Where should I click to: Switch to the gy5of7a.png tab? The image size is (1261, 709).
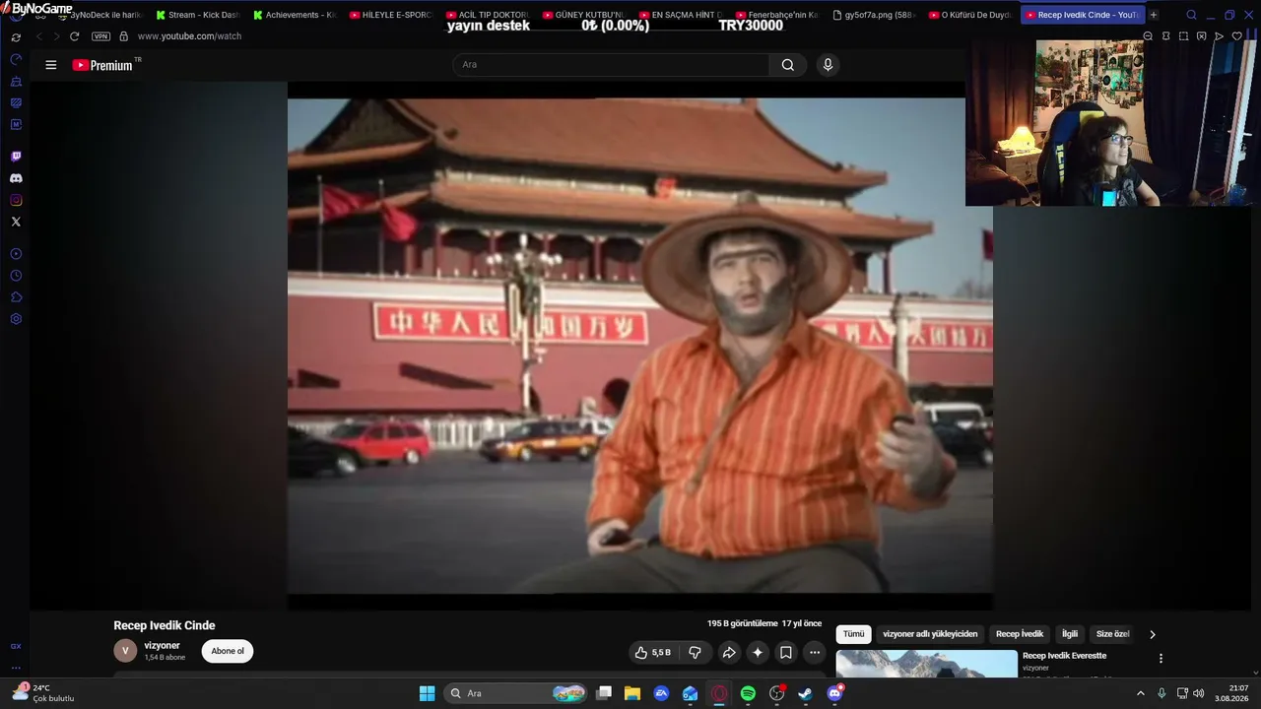point(874,15)
